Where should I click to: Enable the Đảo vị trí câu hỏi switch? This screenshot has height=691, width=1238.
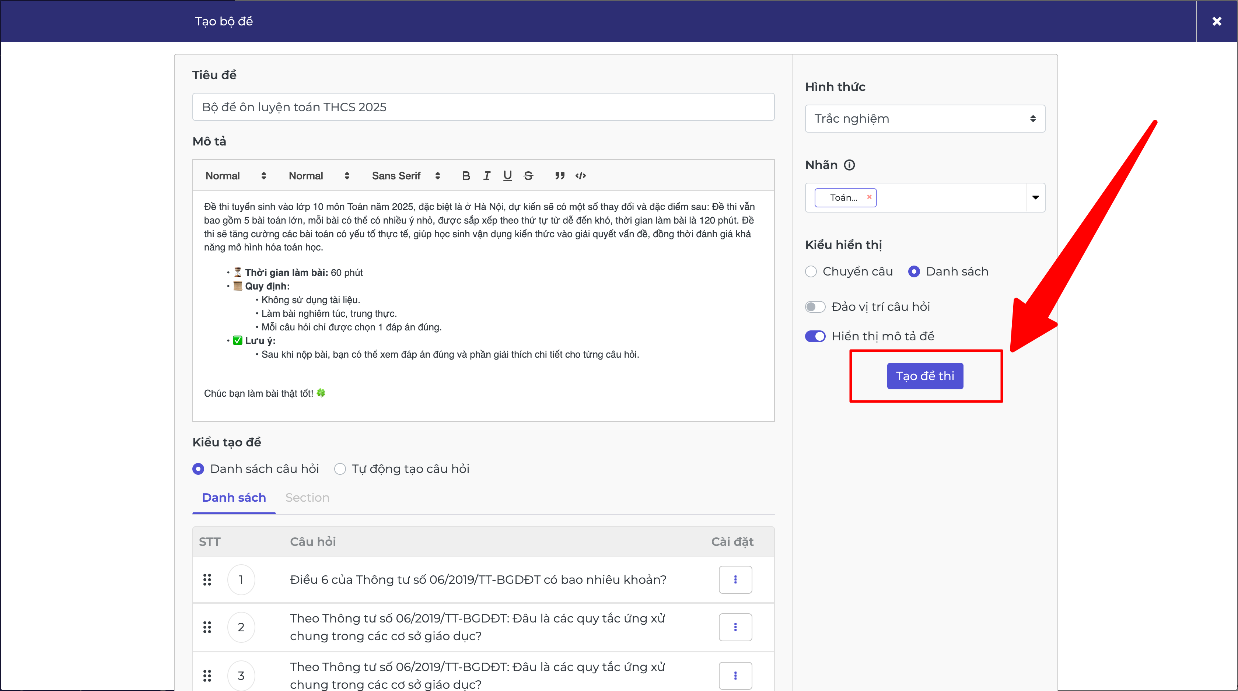[x=815, y=306]
